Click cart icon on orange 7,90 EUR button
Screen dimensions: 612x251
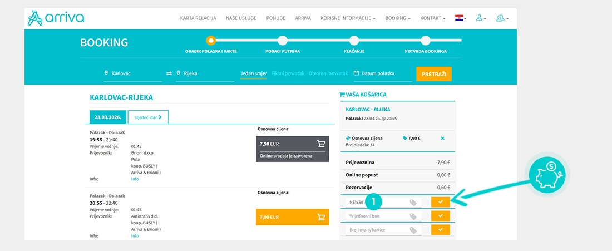pyautogui.click(x=321, y=217)
